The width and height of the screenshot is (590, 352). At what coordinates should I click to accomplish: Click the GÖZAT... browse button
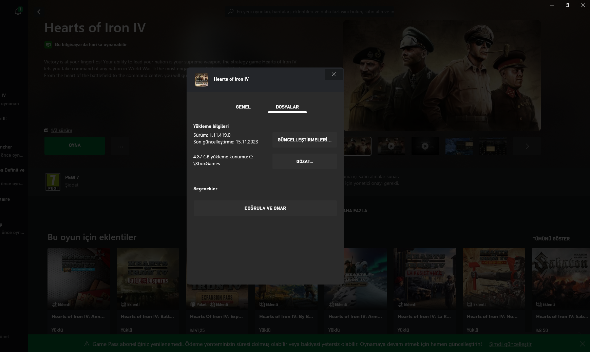(304, 161)
